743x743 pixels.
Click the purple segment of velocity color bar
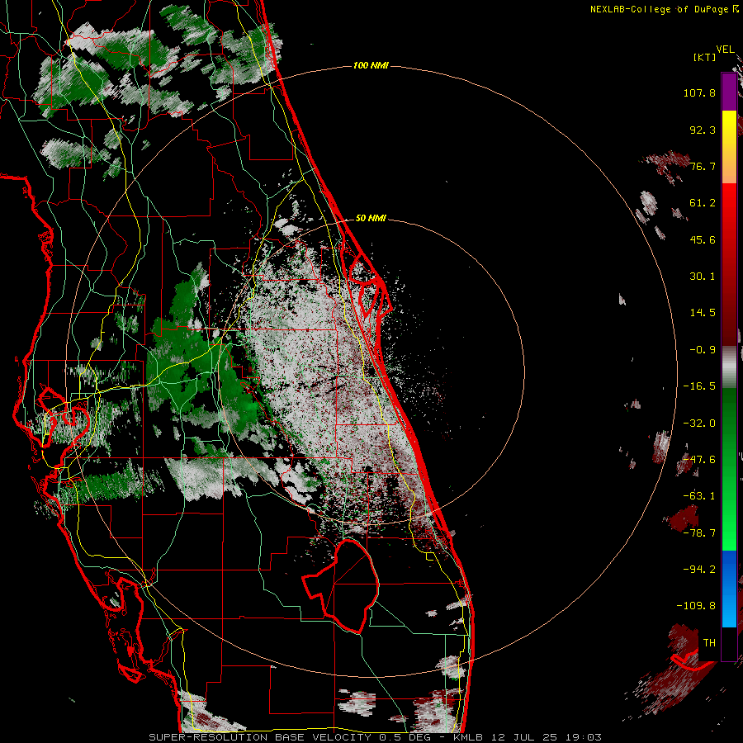click(x=729, y=92)
